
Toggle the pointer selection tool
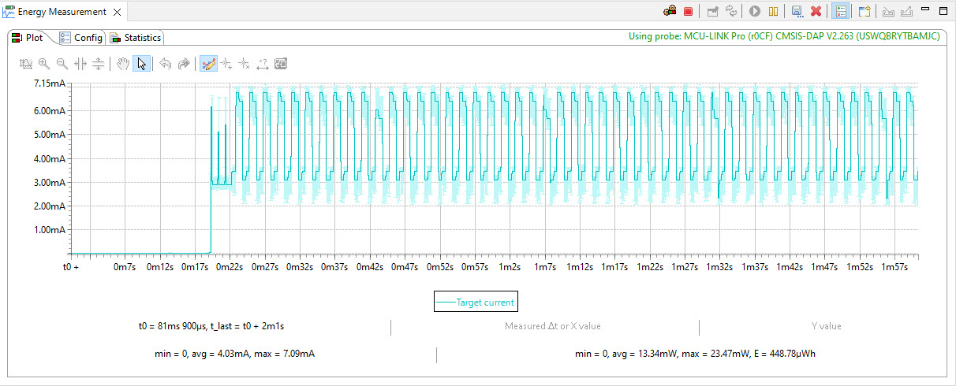pos(142,64)
